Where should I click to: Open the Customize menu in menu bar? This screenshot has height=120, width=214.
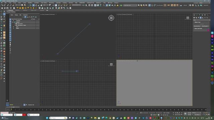(58, 3)
